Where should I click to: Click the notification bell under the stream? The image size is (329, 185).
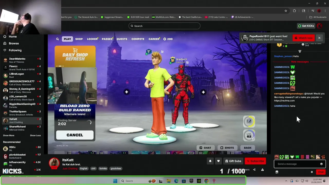click(210, 161)
